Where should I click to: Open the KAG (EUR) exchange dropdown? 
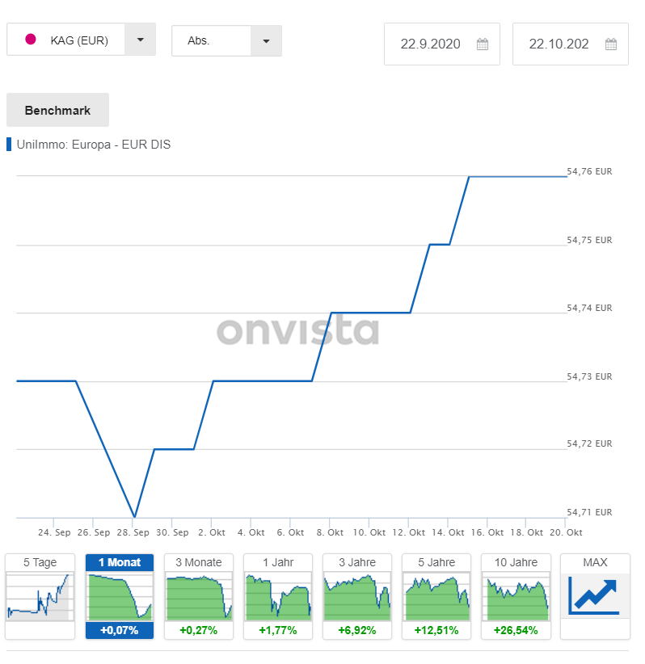click(140, 40)
